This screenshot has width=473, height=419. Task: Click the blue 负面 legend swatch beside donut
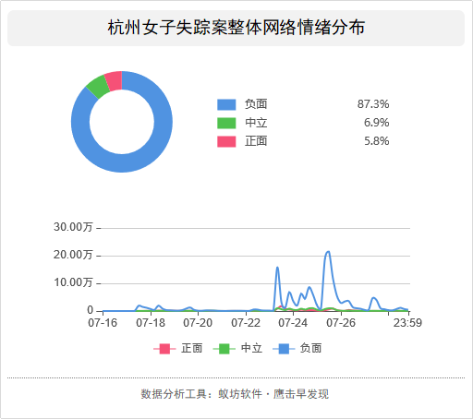[x=226, y=104]
